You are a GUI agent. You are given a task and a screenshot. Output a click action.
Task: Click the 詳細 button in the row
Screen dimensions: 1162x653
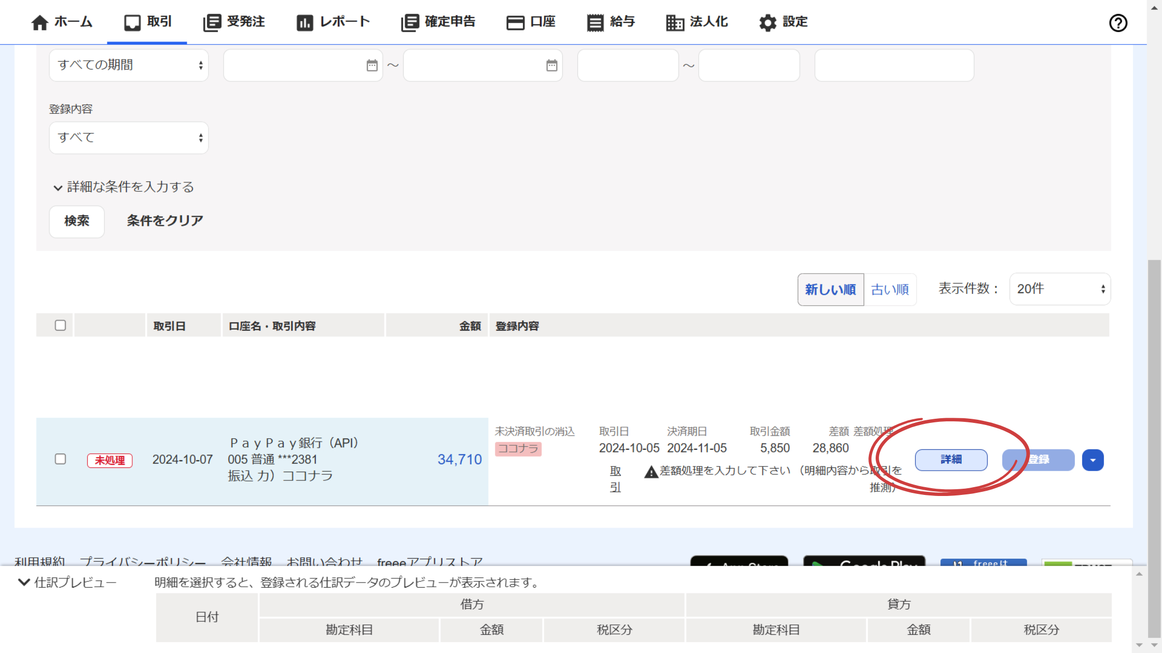coord(951,460)
